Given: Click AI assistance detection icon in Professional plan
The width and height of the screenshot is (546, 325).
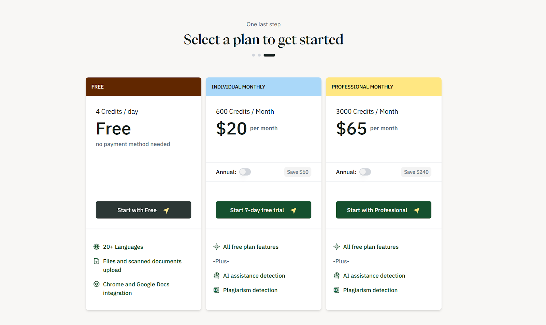Looking at the screenshot, I should [336, 276].
